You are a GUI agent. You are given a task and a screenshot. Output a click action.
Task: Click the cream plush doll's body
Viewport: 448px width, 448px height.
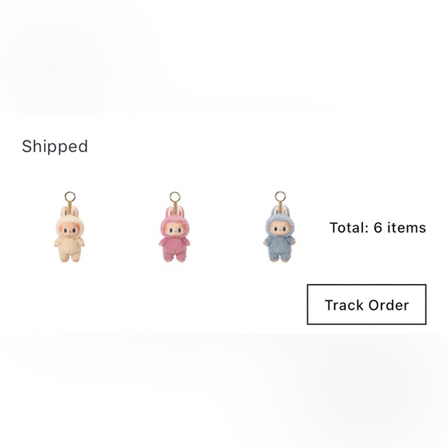click(x=70, y=248)
